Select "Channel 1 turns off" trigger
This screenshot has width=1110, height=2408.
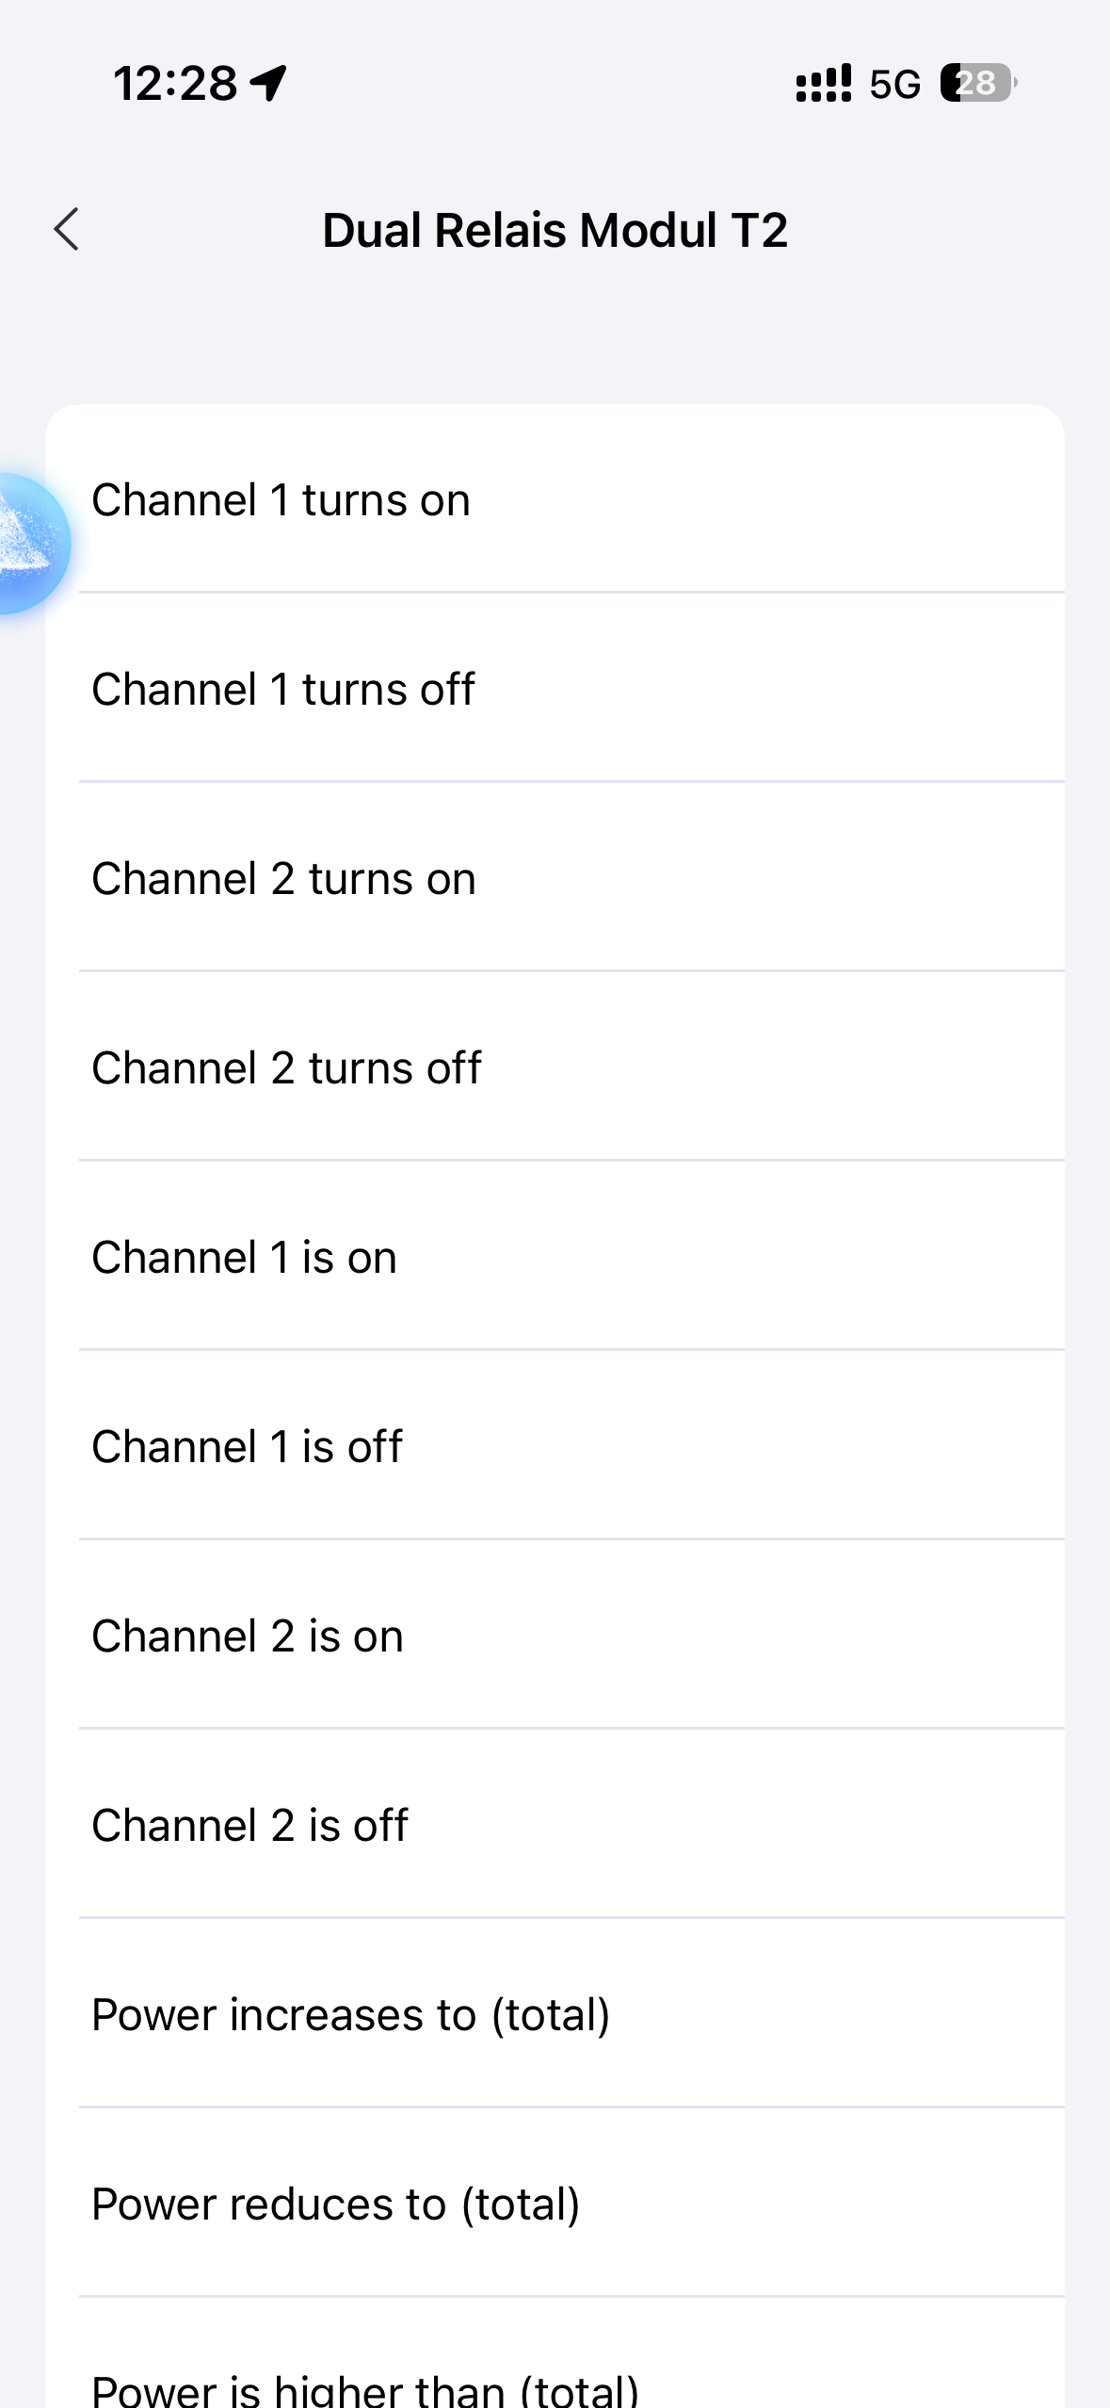tap(555, 689)
